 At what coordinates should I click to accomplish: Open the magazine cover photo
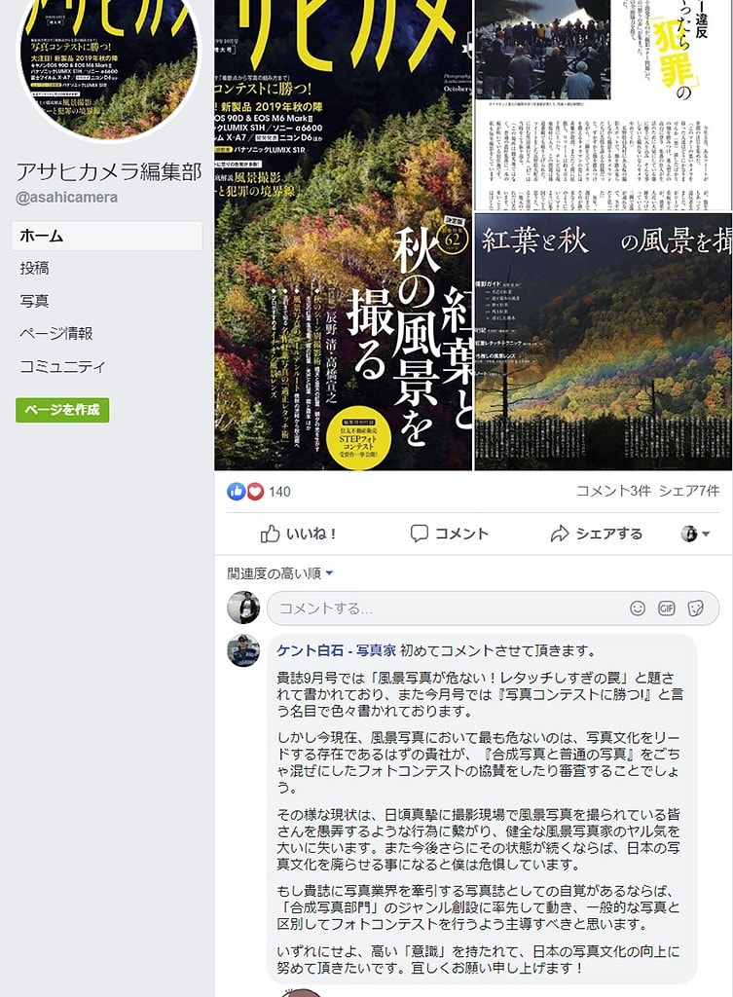click(344, 236)
